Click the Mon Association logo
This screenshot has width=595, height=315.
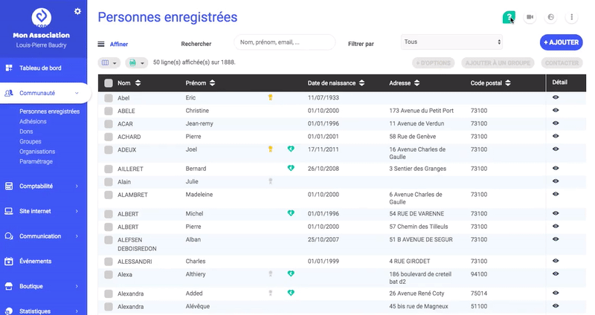pyautogui.click(x=42, y=17)
